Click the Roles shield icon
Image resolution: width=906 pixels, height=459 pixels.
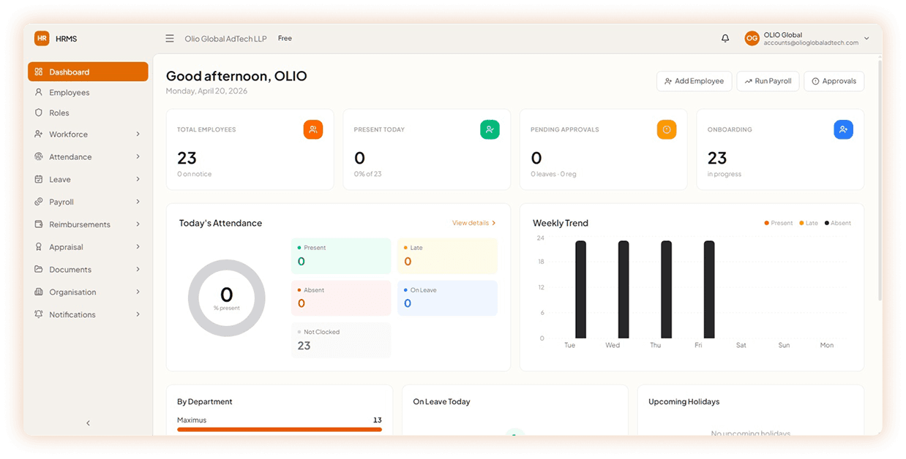tap(39, 113)
